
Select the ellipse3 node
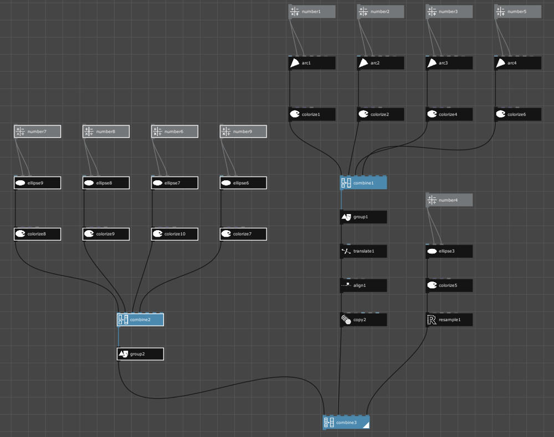(449, 251)
